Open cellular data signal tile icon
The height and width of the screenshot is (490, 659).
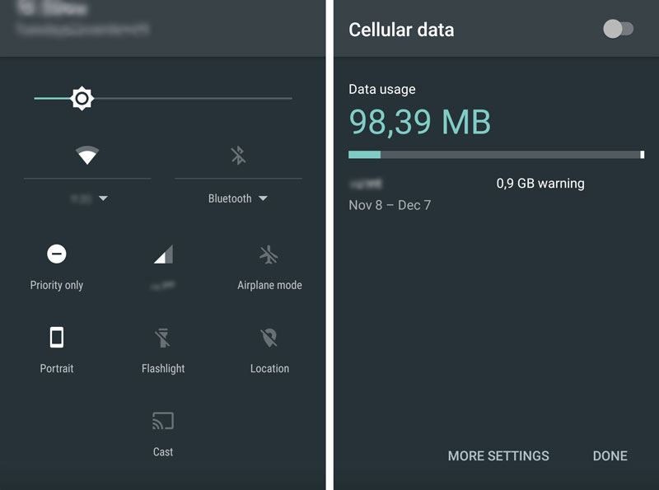pyautogui.click(x=163, y=254)
